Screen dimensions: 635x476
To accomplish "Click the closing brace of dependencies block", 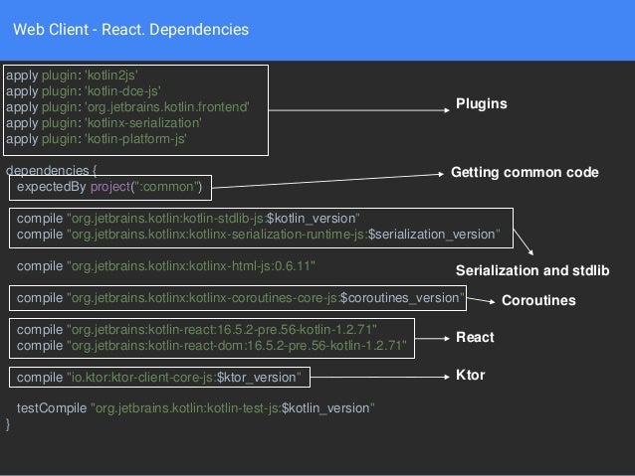I will (8, 424).
